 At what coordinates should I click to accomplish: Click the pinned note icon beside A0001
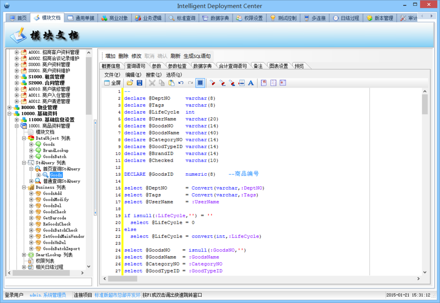click(x=24, y=52)
